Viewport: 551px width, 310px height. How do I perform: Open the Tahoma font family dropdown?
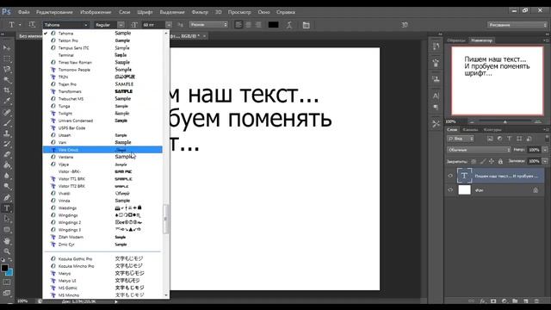[x=65, y=25]
